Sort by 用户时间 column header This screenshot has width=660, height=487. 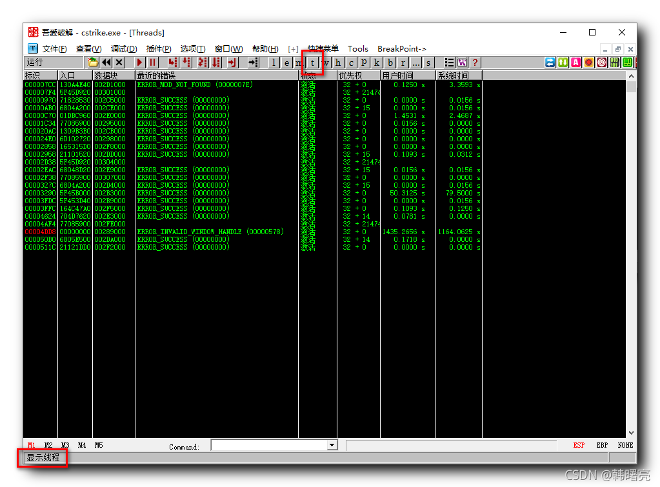(408, 75)
